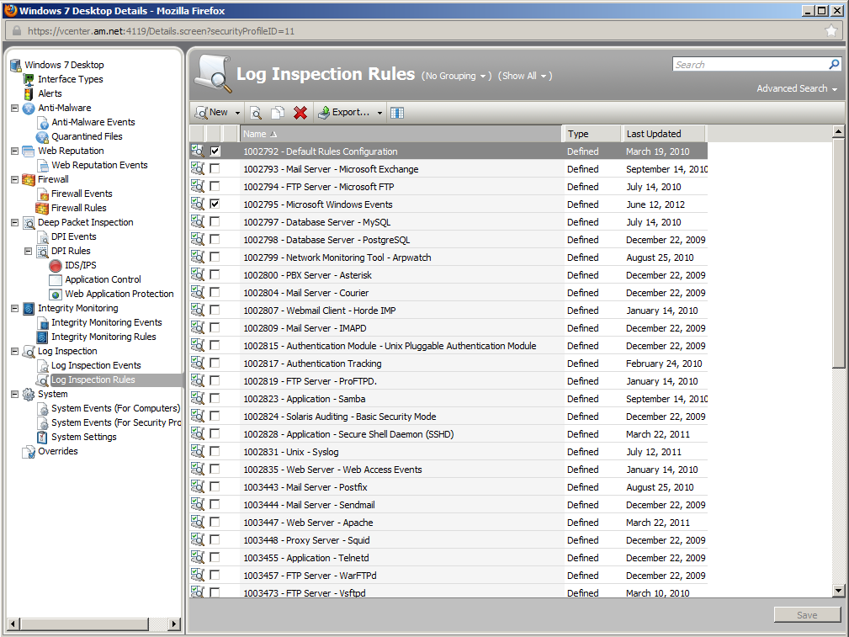
Task: Click the Properties magnifier icon in toolbar
Action: (x=256, y=113)
